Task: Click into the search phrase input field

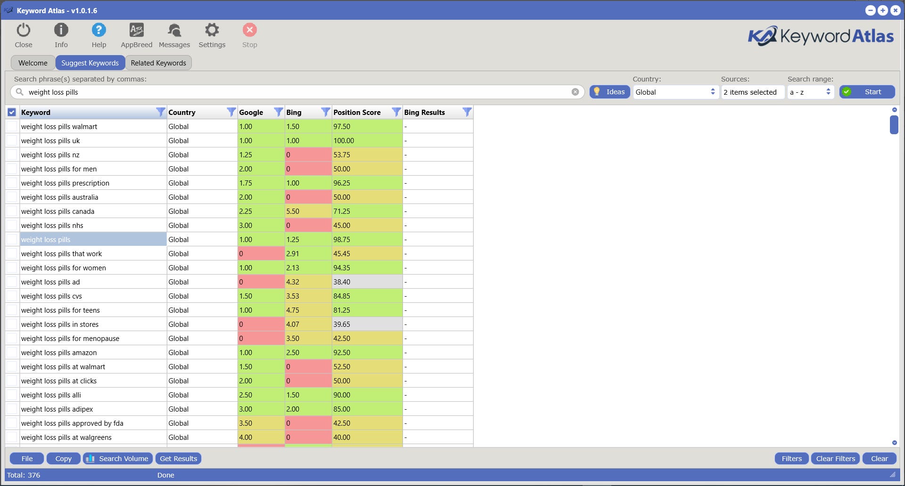Action: (x=297, y=92)
